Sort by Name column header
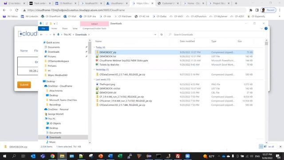 [x=99, y=41]
